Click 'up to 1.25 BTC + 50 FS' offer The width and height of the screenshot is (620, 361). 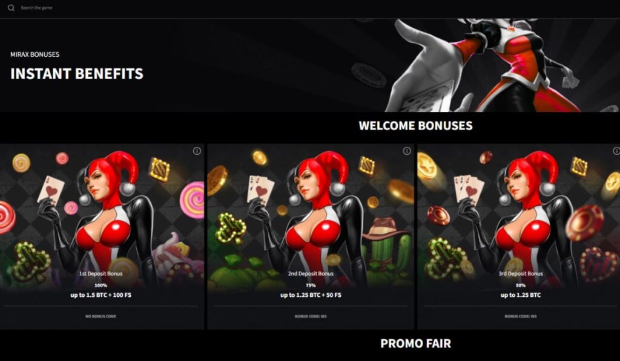click(311, 295)
